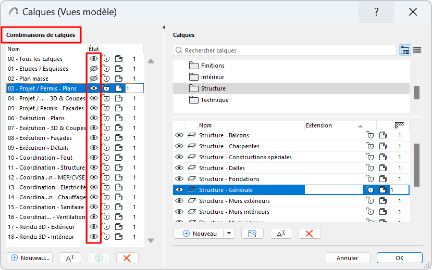
Task: Switch layers to folder tree view
Action: [x=405, y=50]
